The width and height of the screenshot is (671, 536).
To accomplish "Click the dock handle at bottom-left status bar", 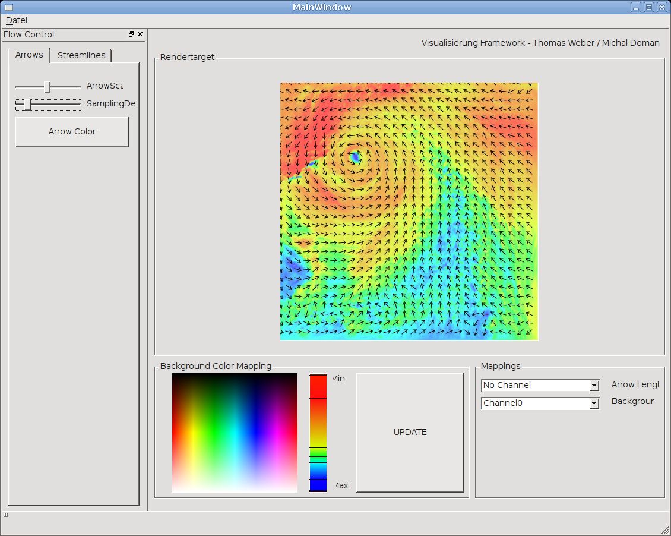I will (6, 515).
